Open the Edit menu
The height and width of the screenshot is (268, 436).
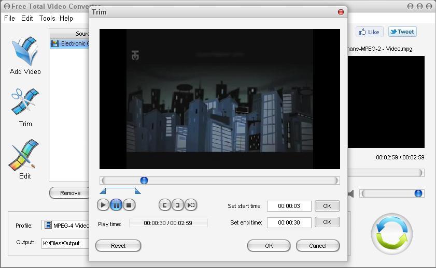[x=27, y=18]
